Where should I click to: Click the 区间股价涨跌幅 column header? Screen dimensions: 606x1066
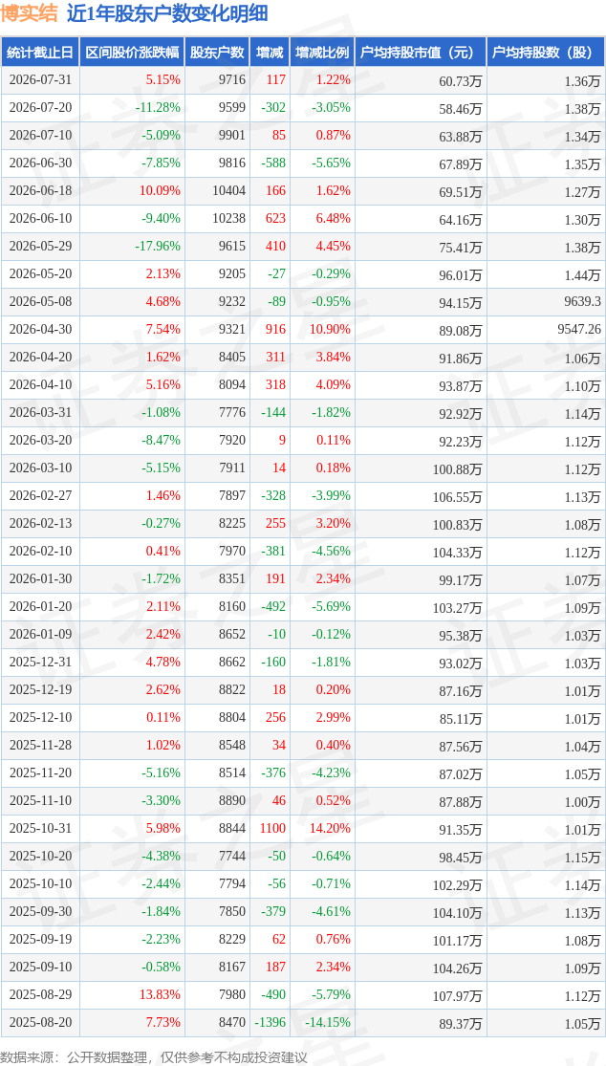coord(133,53)
